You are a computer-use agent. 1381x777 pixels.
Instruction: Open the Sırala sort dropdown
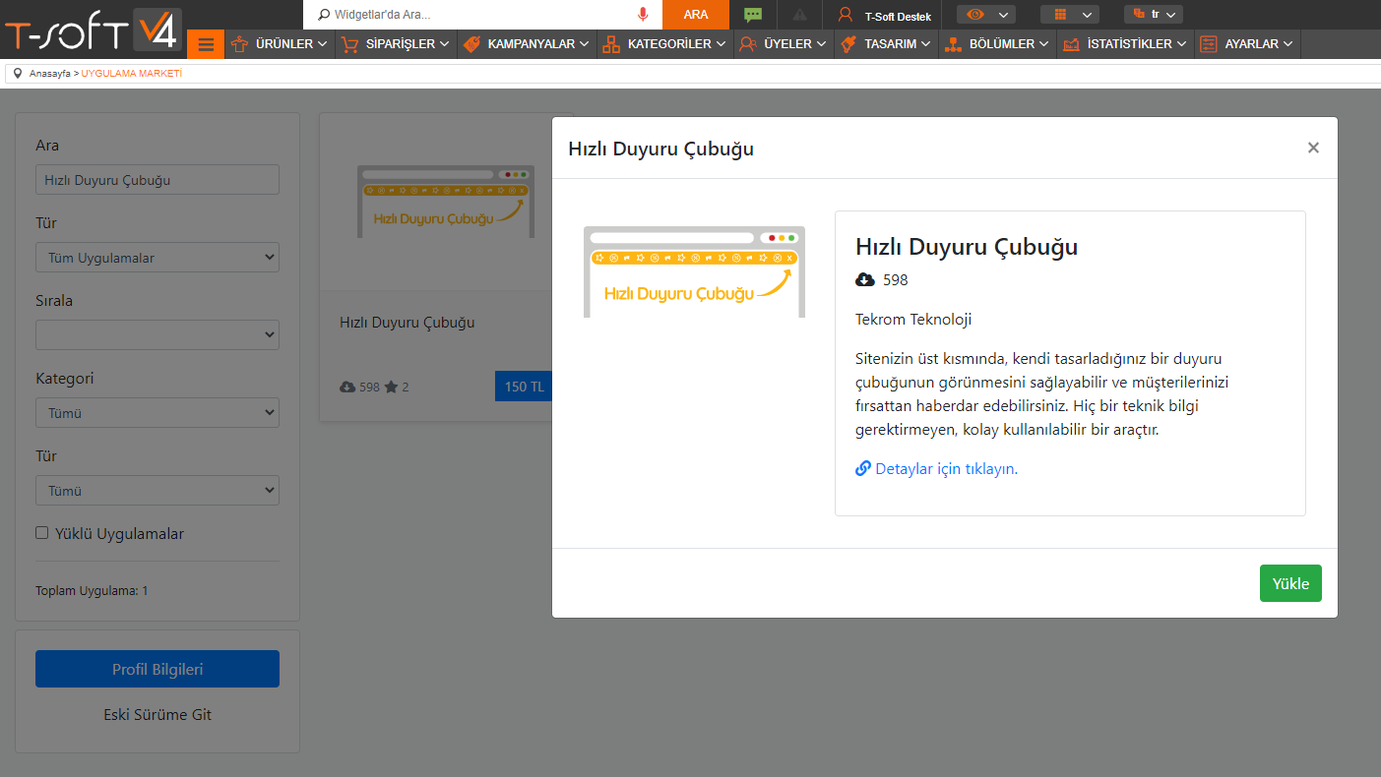point(157,335)
